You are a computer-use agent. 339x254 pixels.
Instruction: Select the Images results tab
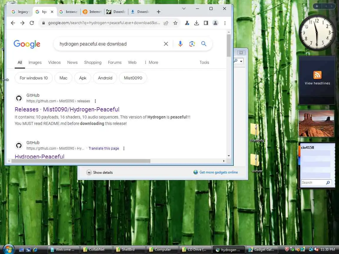coord(35,62)
